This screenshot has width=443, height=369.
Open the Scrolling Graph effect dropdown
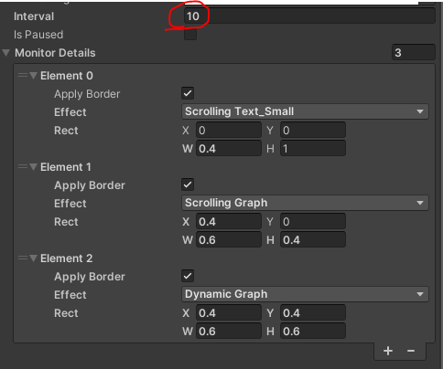(305, 203)
